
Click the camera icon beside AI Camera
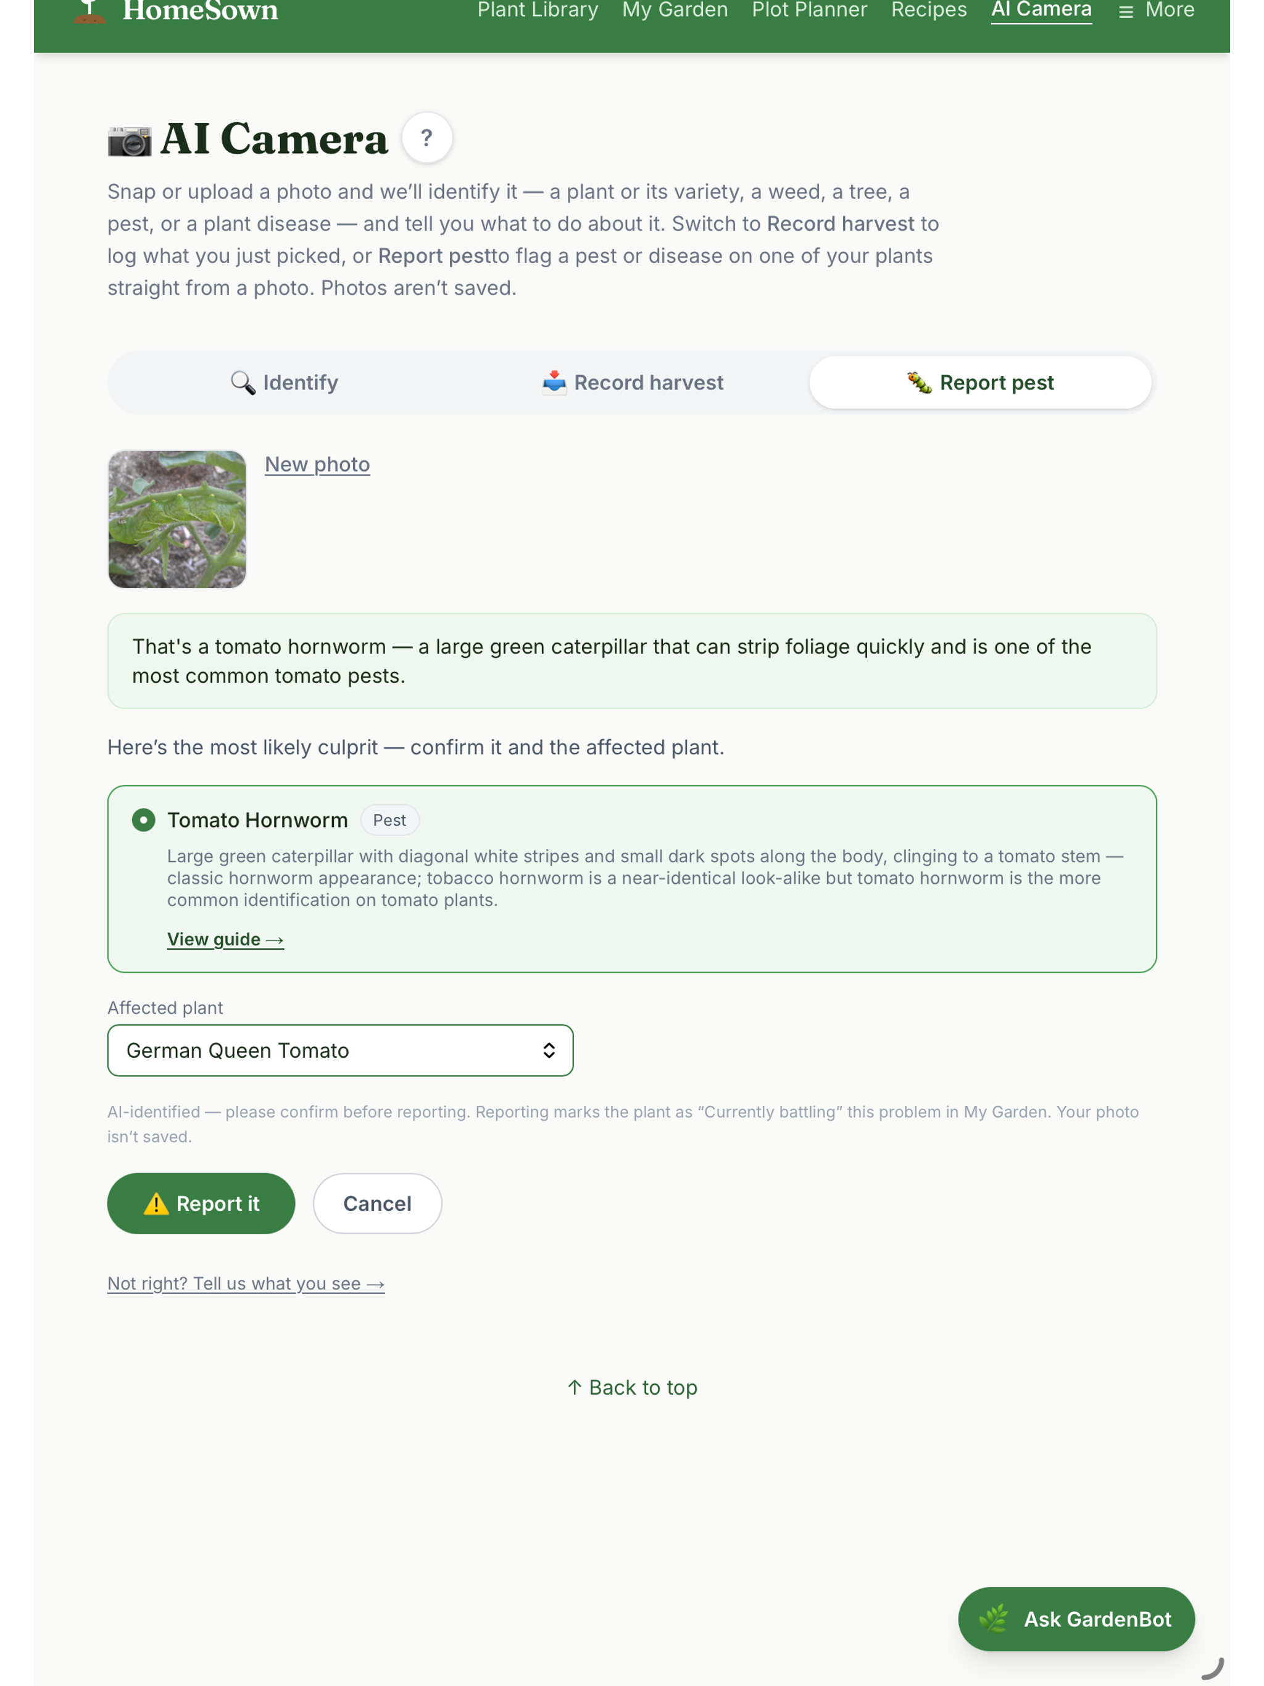pos(130,141)
